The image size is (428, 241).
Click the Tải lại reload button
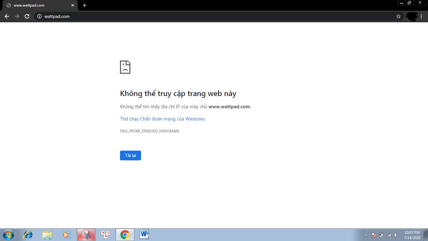point(130,156)
